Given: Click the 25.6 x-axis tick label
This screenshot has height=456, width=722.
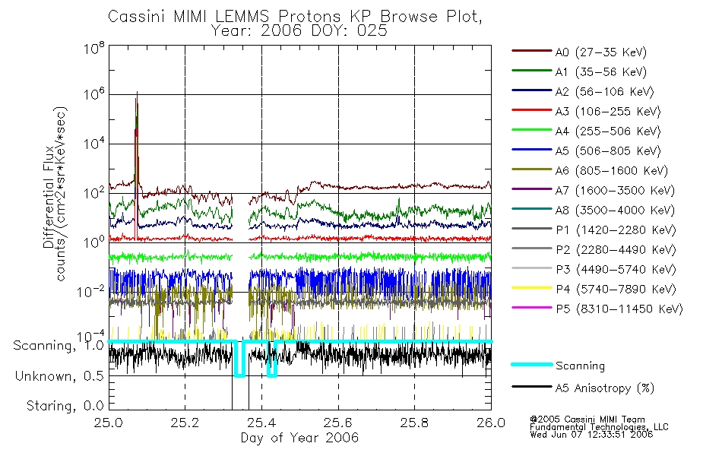Looking at the screenshot, I should point(338,423).
